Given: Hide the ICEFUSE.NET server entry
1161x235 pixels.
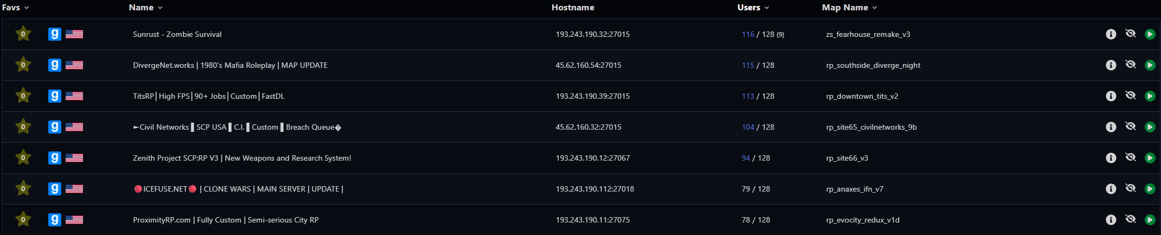Looking at the screenshot, I should click(x=1130, y=188).
